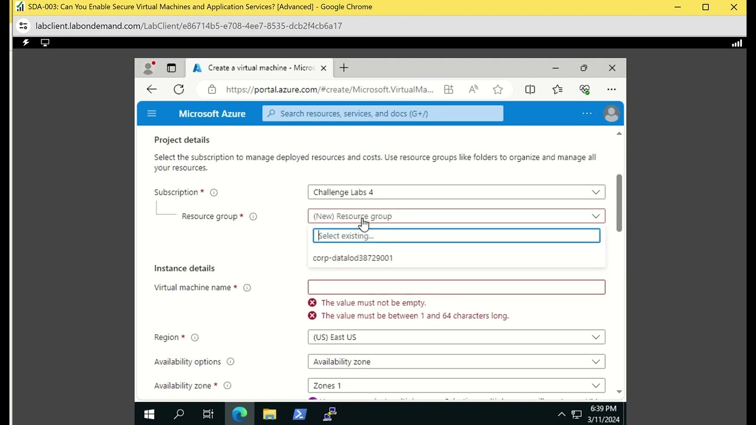Open the Edge favorites list

(558, 89)
